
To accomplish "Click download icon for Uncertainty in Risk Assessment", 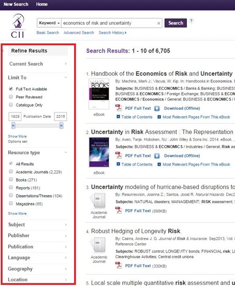I will (x=157, y=156).
